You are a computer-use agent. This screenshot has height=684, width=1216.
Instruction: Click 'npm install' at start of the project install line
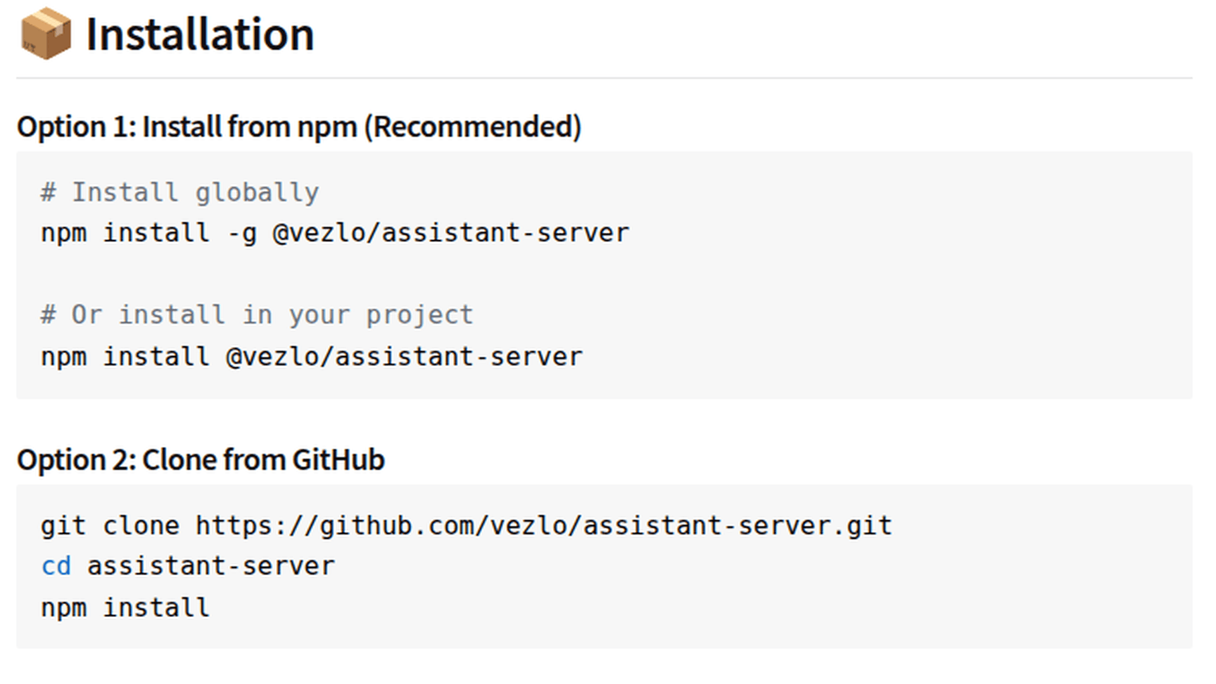[x=125, y=357]
